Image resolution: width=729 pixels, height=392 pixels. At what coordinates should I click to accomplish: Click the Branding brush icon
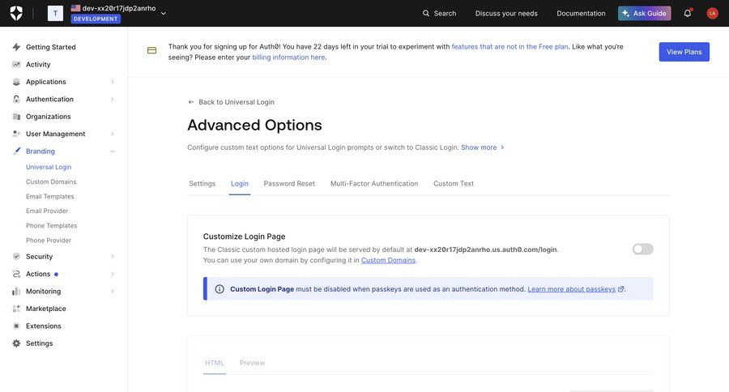click(16, 151)
